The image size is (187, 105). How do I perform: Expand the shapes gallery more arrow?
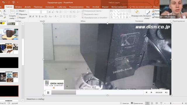pos(130,17)
